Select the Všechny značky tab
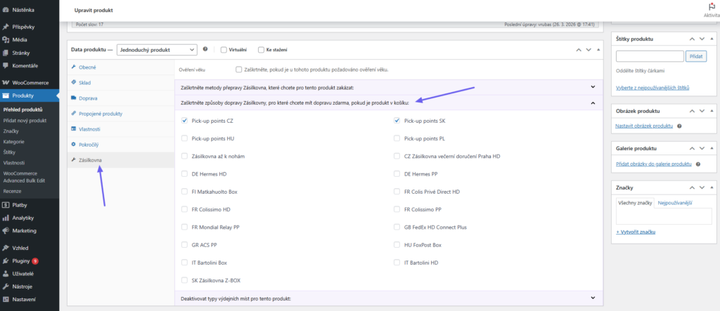Viewport: 720px width, 311px height. (x=636, y=203)
